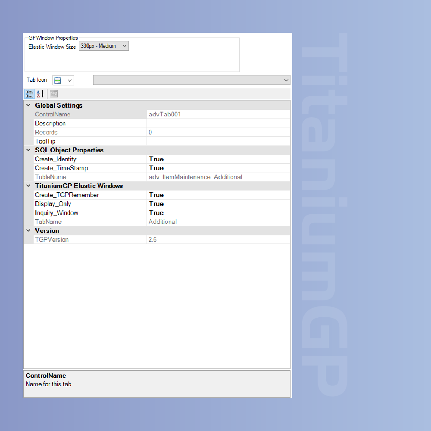Click the Description value field
The height and width of the screenshot is (431, 431).
point(219,123)
